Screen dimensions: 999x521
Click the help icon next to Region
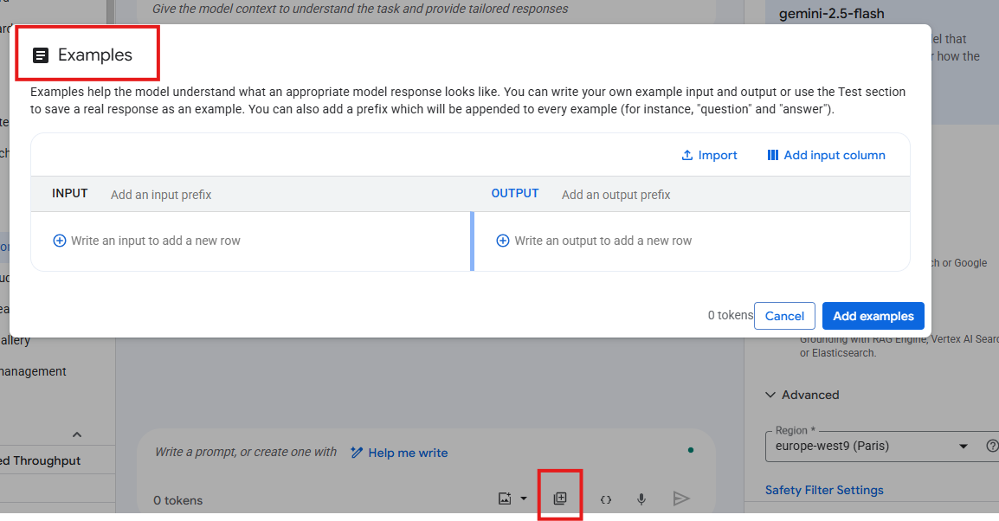point(992,446)
